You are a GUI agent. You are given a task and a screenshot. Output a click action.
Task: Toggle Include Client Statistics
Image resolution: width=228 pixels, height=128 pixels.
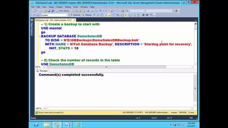click(x=118, y=15)
